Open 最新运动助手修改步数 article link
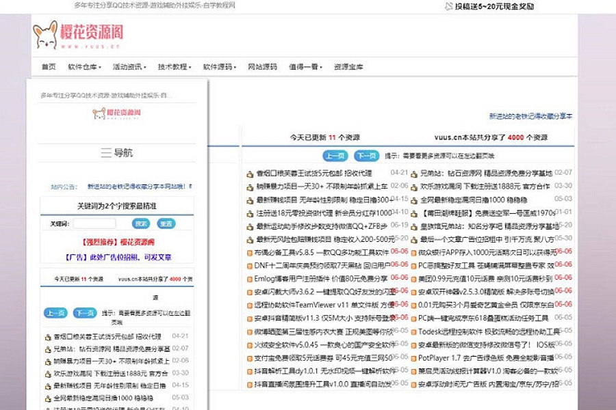Screen dimensions: 616x410 (322, 226)
